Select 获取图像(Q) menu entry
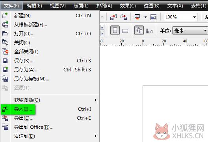The width and height of the screenshot is (208, 142). (x=50, y=100)
